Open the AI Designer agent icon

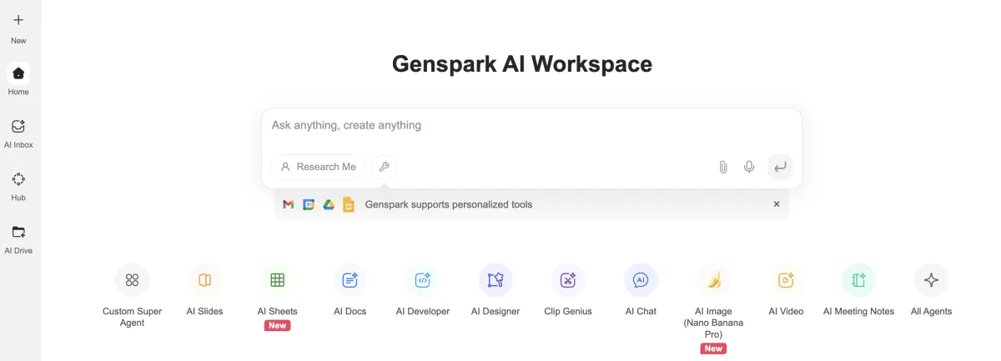pos(495,280)
